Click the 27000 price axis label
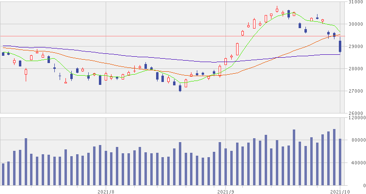Viewport: 366px width, 194px height. click(356, 91)
